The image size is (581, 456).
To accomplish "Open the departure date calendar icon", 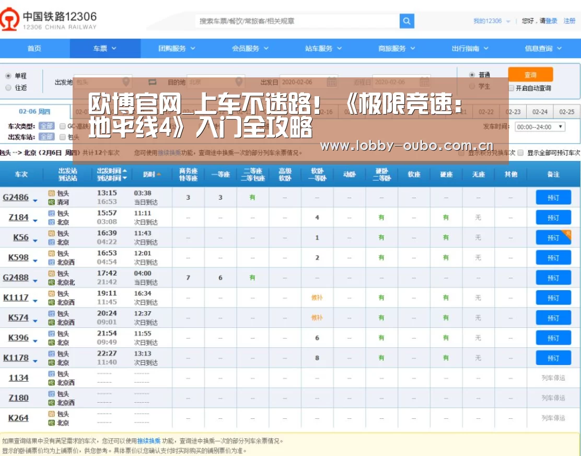I will coord(332,82).
